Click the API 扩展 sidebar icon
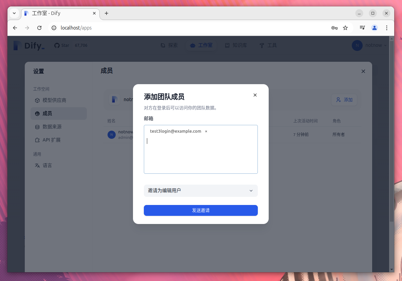Image resolution: width=402 pixels, height=281 pixels. pyautogui.click(x=37, y=139)
